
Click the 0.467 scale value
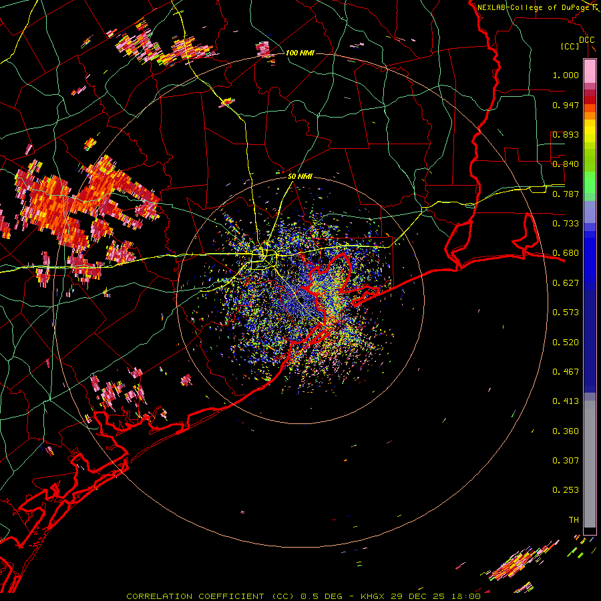[566, 372]
